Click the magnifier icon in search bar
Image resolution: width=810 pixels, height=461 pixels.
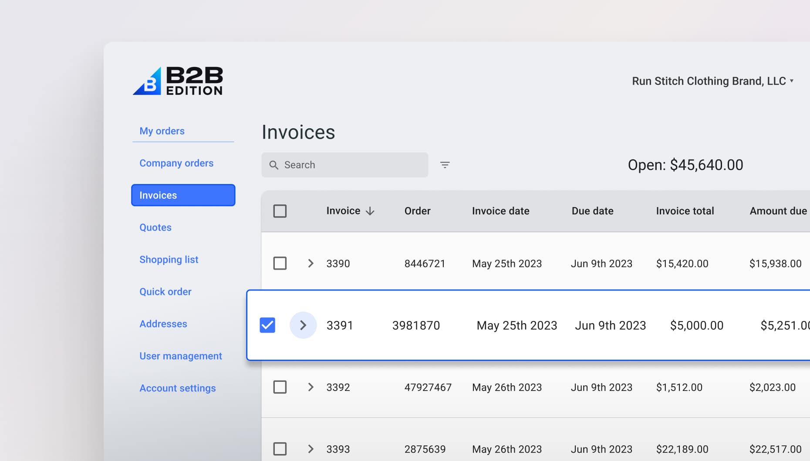(273, 165)
